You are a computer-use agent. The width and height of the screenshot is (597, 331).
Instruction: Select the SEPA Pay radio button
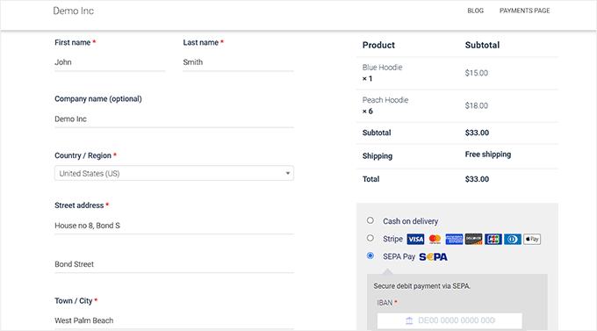click(x=370, y=255)
